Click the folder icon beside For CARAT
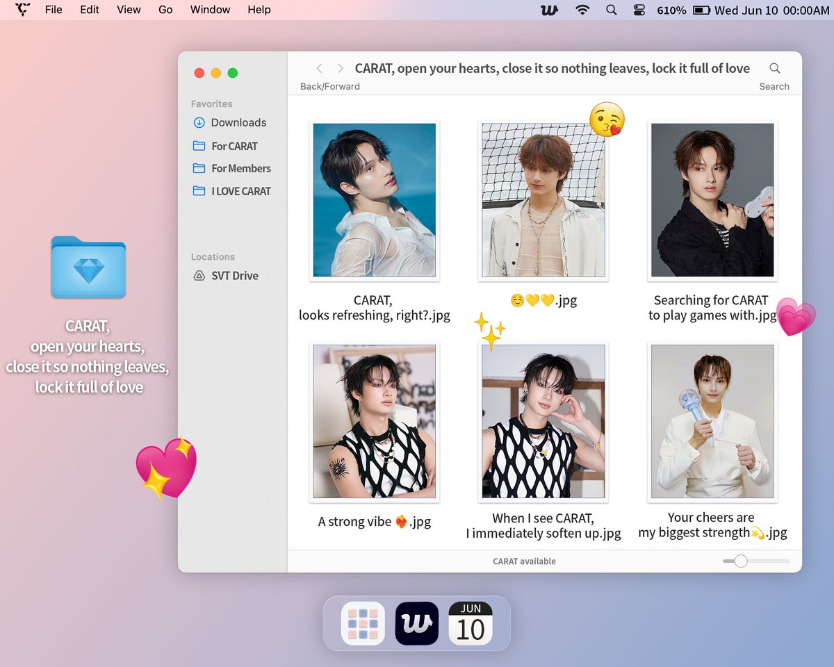 [199, 146]
